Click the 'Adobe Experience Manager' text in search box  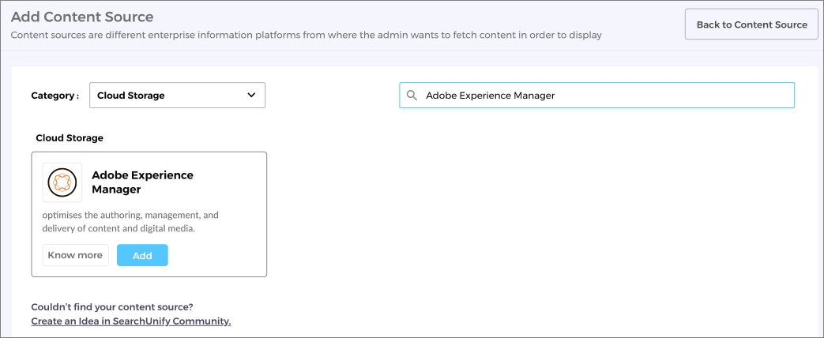coord(491,96)
